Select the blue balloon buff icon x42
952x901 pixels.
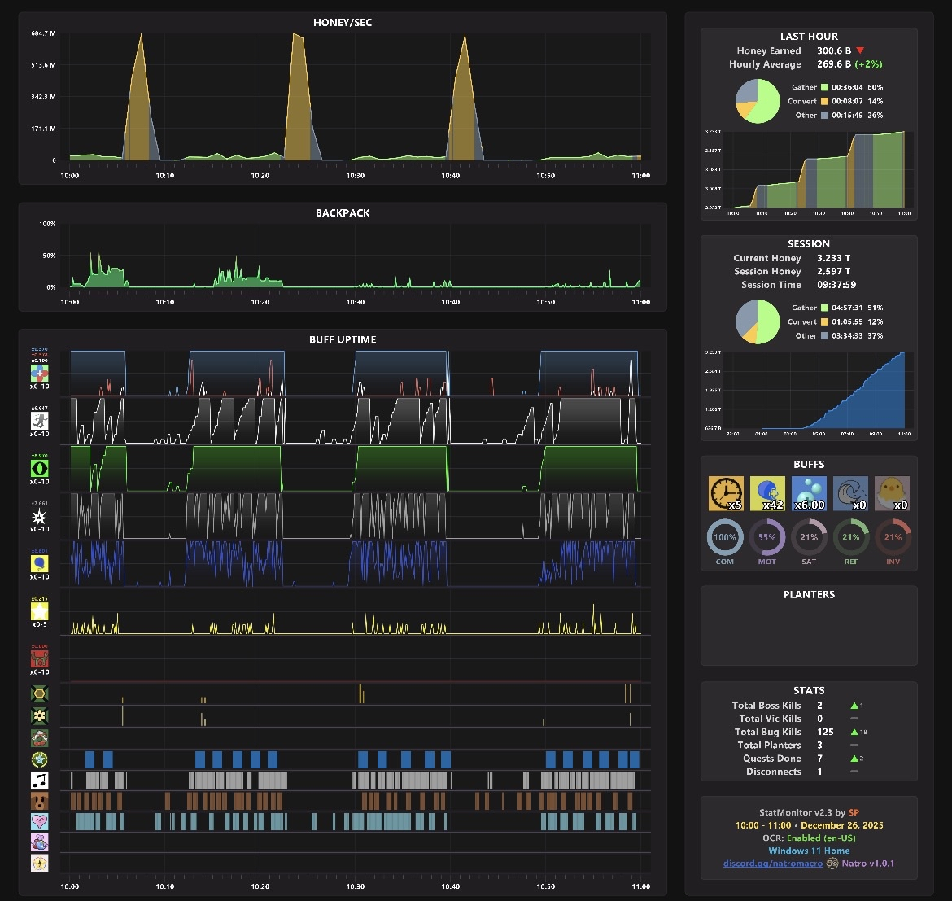(767, 493)
